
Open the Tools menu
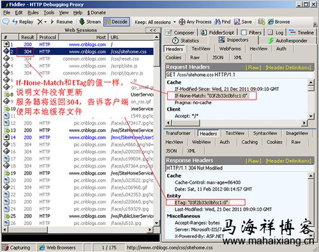tap(49, 13)
